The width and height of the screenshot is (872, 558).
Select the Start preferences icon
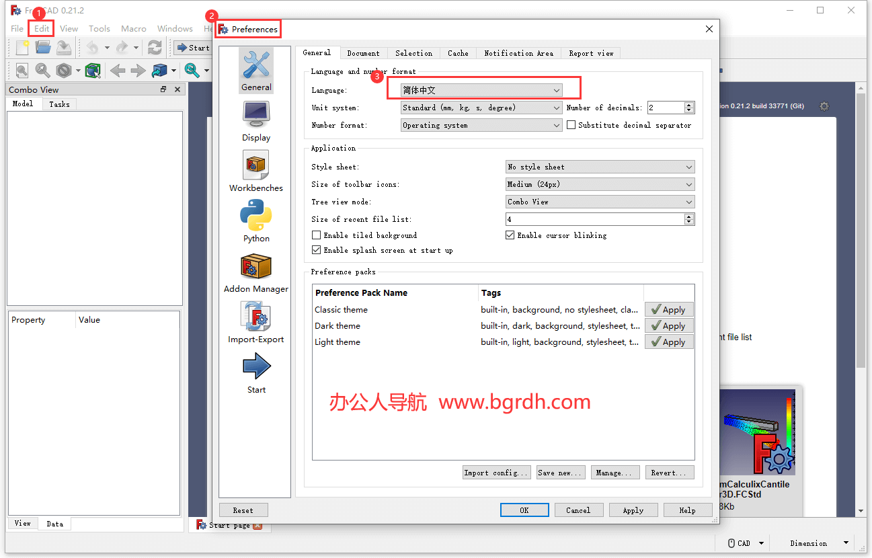[256, 373]
